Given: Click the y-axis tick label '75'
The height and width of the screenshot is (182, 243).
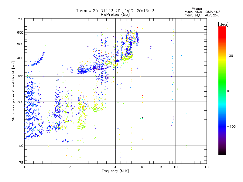Looking at the screenshot, I should (21, 163).
